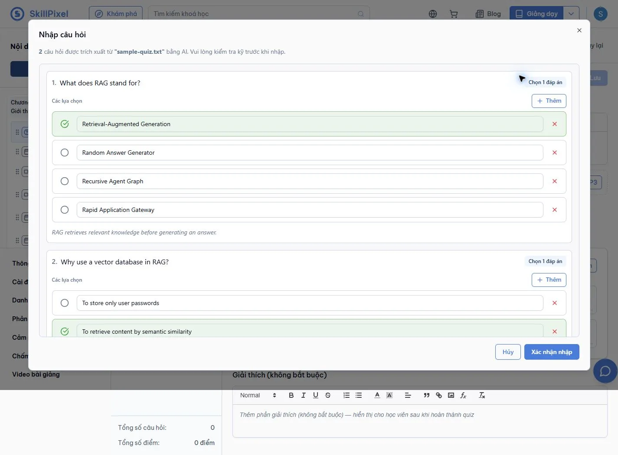618x455 pixels.
Task: Open the chat bubble support widget
Action: pyautogui.click(x=605, y=371)
